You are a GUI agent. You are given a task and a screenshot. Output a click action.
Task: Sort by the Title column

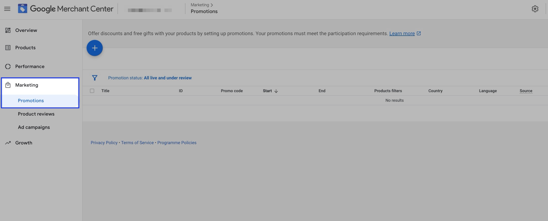click(105, 91)
